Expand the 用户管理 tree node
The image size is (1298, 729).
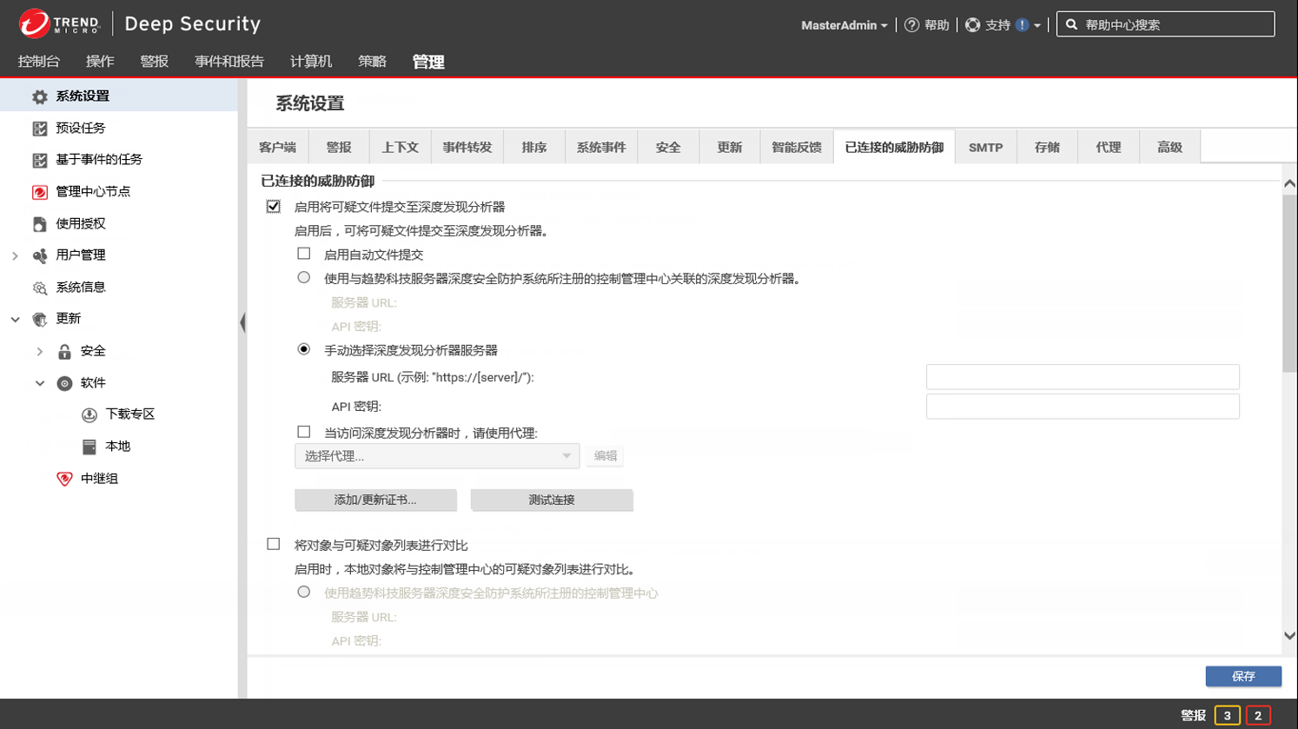coord(15,255)
